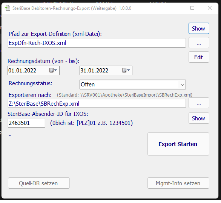The image size is (221, 203).
Task: Click the label 'Rechnungsdatum (von - bis):'
Action: [x=43, y=61]
